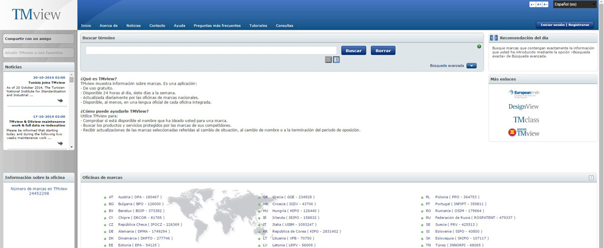The image size is (604, 248).
Task: Click the Buscar button
Action: [353, 51]
